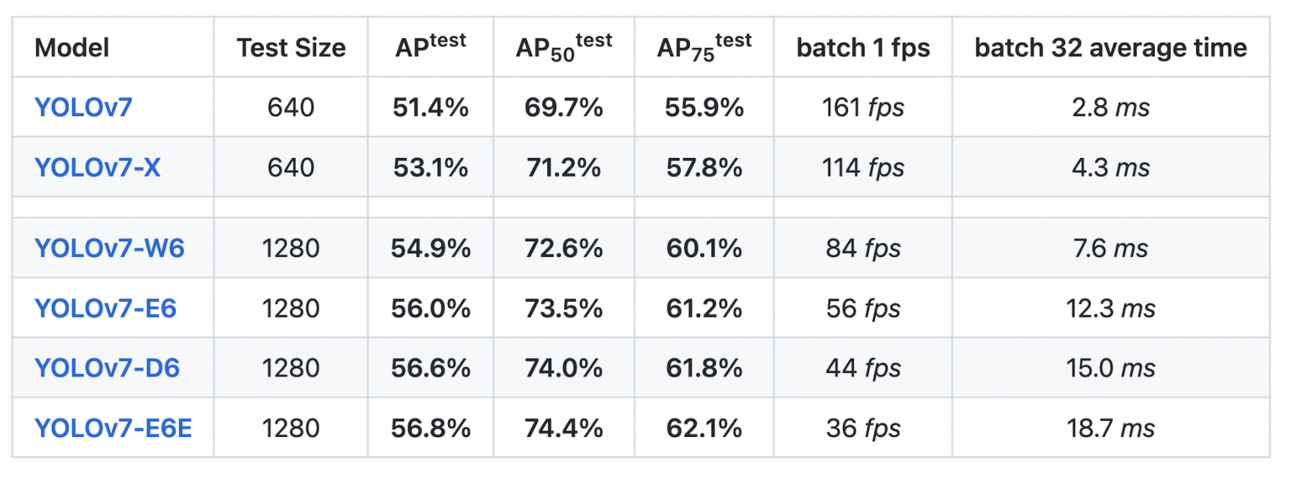Click the 74.4% AP50 value
This screenshot has width=1291, height=479.
(563, 429)
